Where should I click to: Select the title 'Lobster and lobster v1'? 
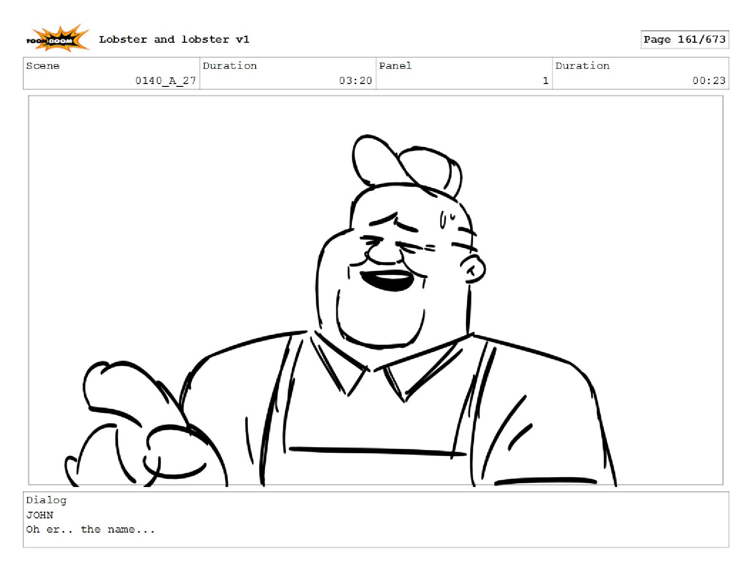174,39
